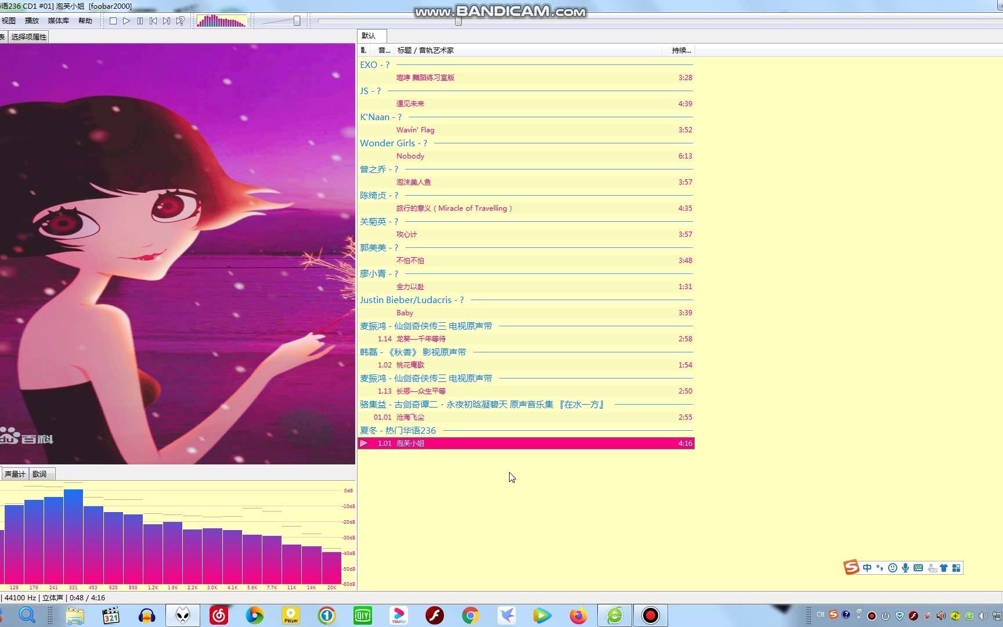Viewport: 1003px width, 627px height.
Task: Sort by 持续 duration column header
Action: [x=679, y=51]
